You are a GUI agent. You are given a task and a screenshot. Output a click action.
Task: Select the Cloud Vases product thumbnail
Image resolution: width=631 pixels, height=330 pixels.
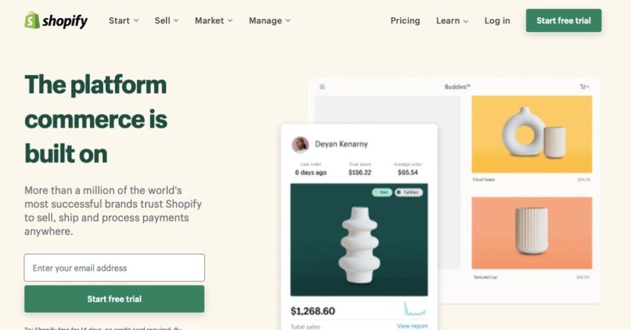coord(531,134)
